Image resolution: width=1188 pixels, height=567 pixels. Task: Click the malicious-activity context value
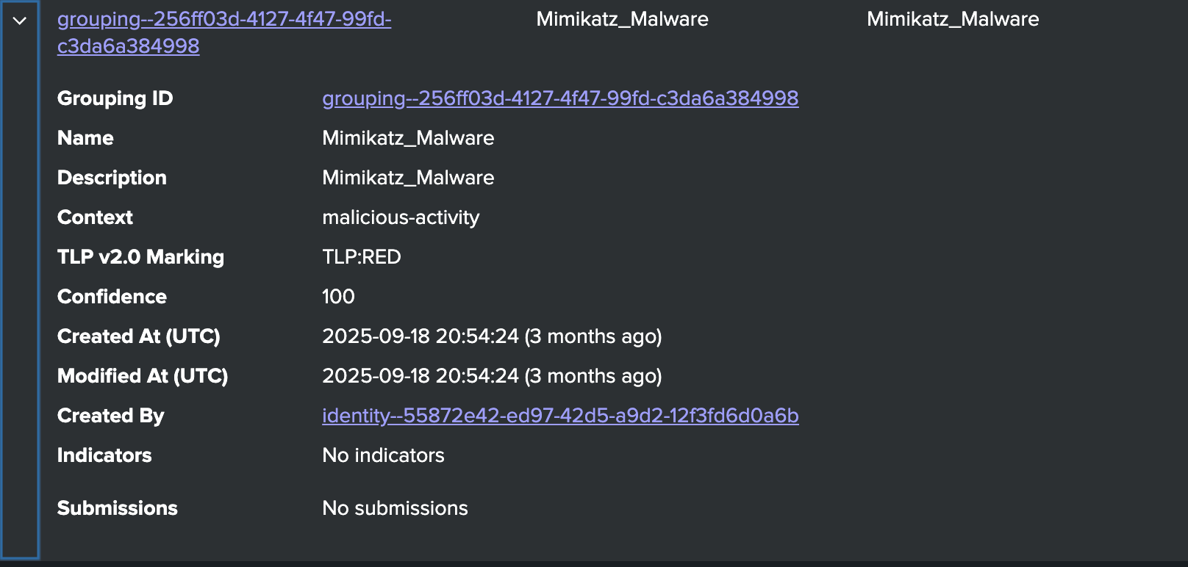(x=401, y=217)
